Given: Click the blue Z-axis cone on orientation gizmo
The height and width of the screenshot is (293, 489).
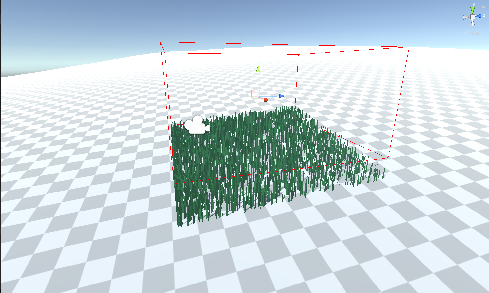Looking at the screenshot, I should 479,16.
